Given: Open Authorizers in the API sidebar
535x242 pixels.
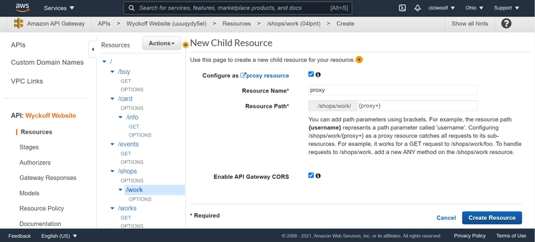Looking at the screenshot, I should [35, 163].
